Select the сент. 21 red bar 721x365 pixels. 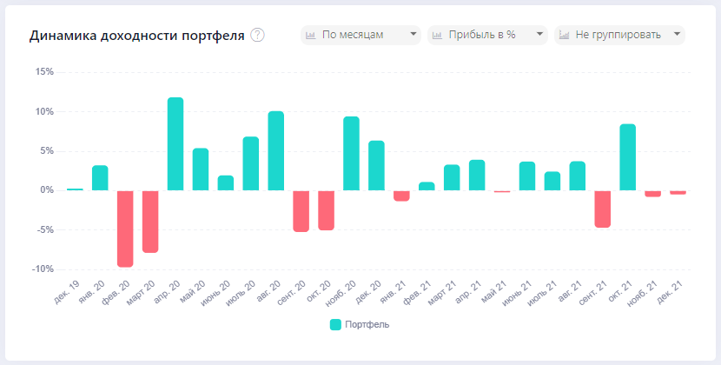603,209
